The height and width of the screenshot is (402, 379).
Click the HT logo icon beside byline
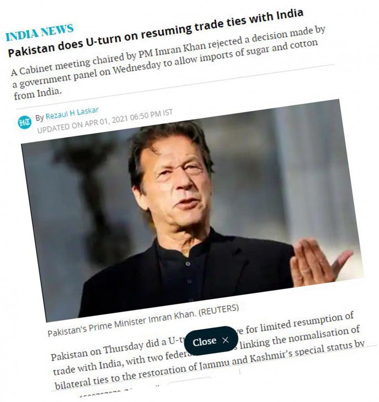click(25, 122)
